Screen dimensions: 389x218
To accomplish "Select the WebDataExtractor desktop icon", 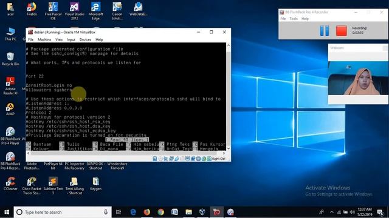I will (x=139, y=10).
